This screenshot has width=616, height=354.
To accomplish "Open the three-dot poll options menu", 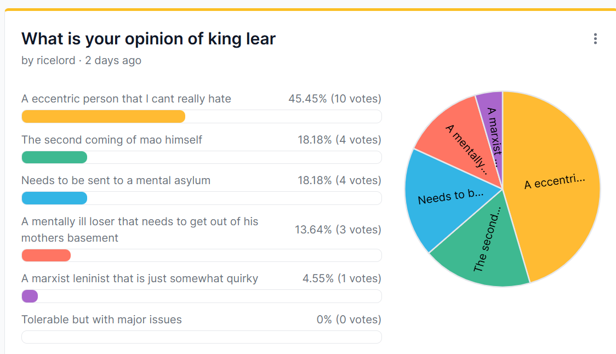I will click(x=595, y=39).
